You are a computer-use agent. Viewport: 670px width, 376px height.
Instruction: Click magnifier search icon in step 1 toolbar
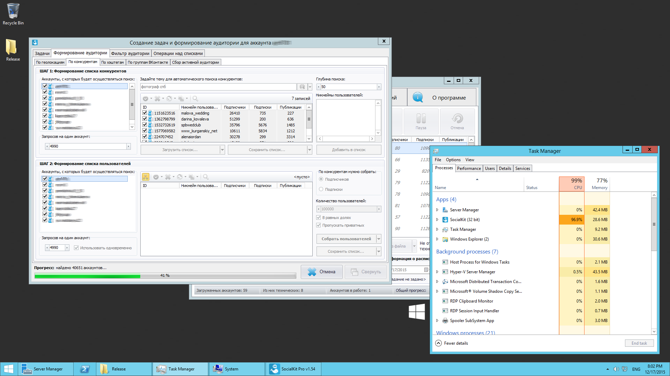[x=195, y=99]
